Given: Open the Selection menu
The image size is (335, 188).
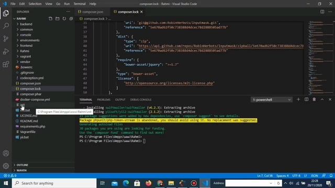Looking at the screenshot, I should [x=35, y=4].
